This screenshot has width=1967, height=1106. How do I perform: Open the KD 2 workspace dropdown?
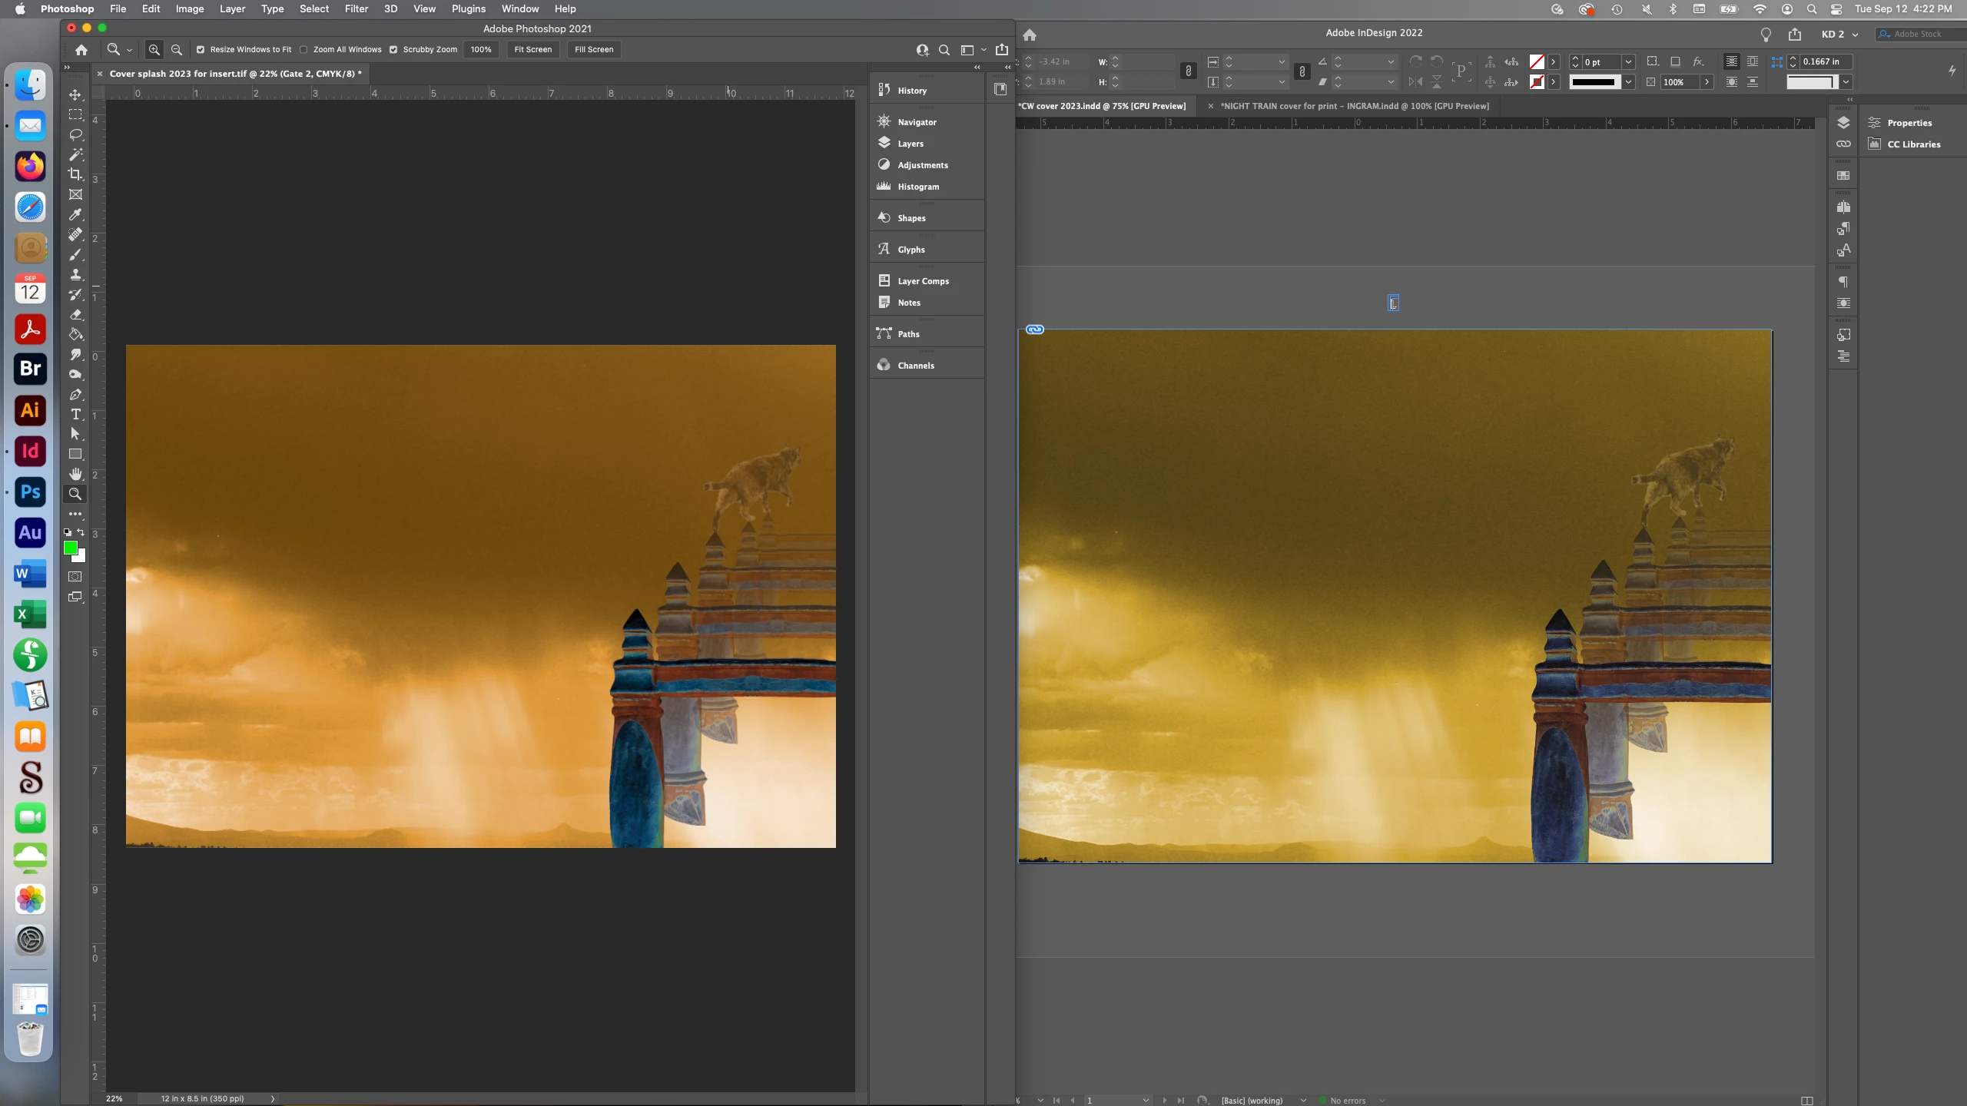1839,35
